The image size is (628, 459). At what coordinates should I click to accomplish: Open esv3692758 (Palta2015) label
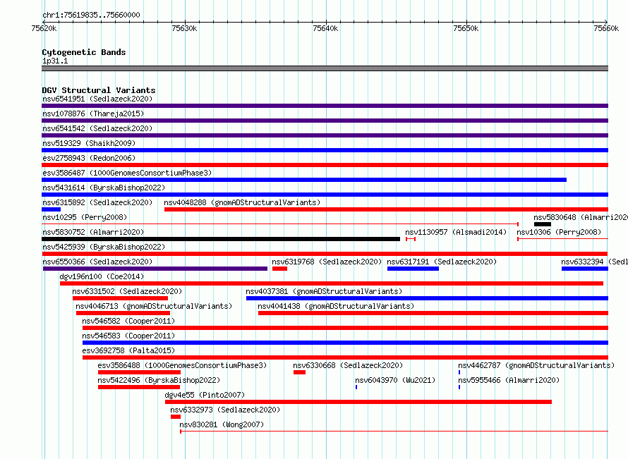[128, 350]
